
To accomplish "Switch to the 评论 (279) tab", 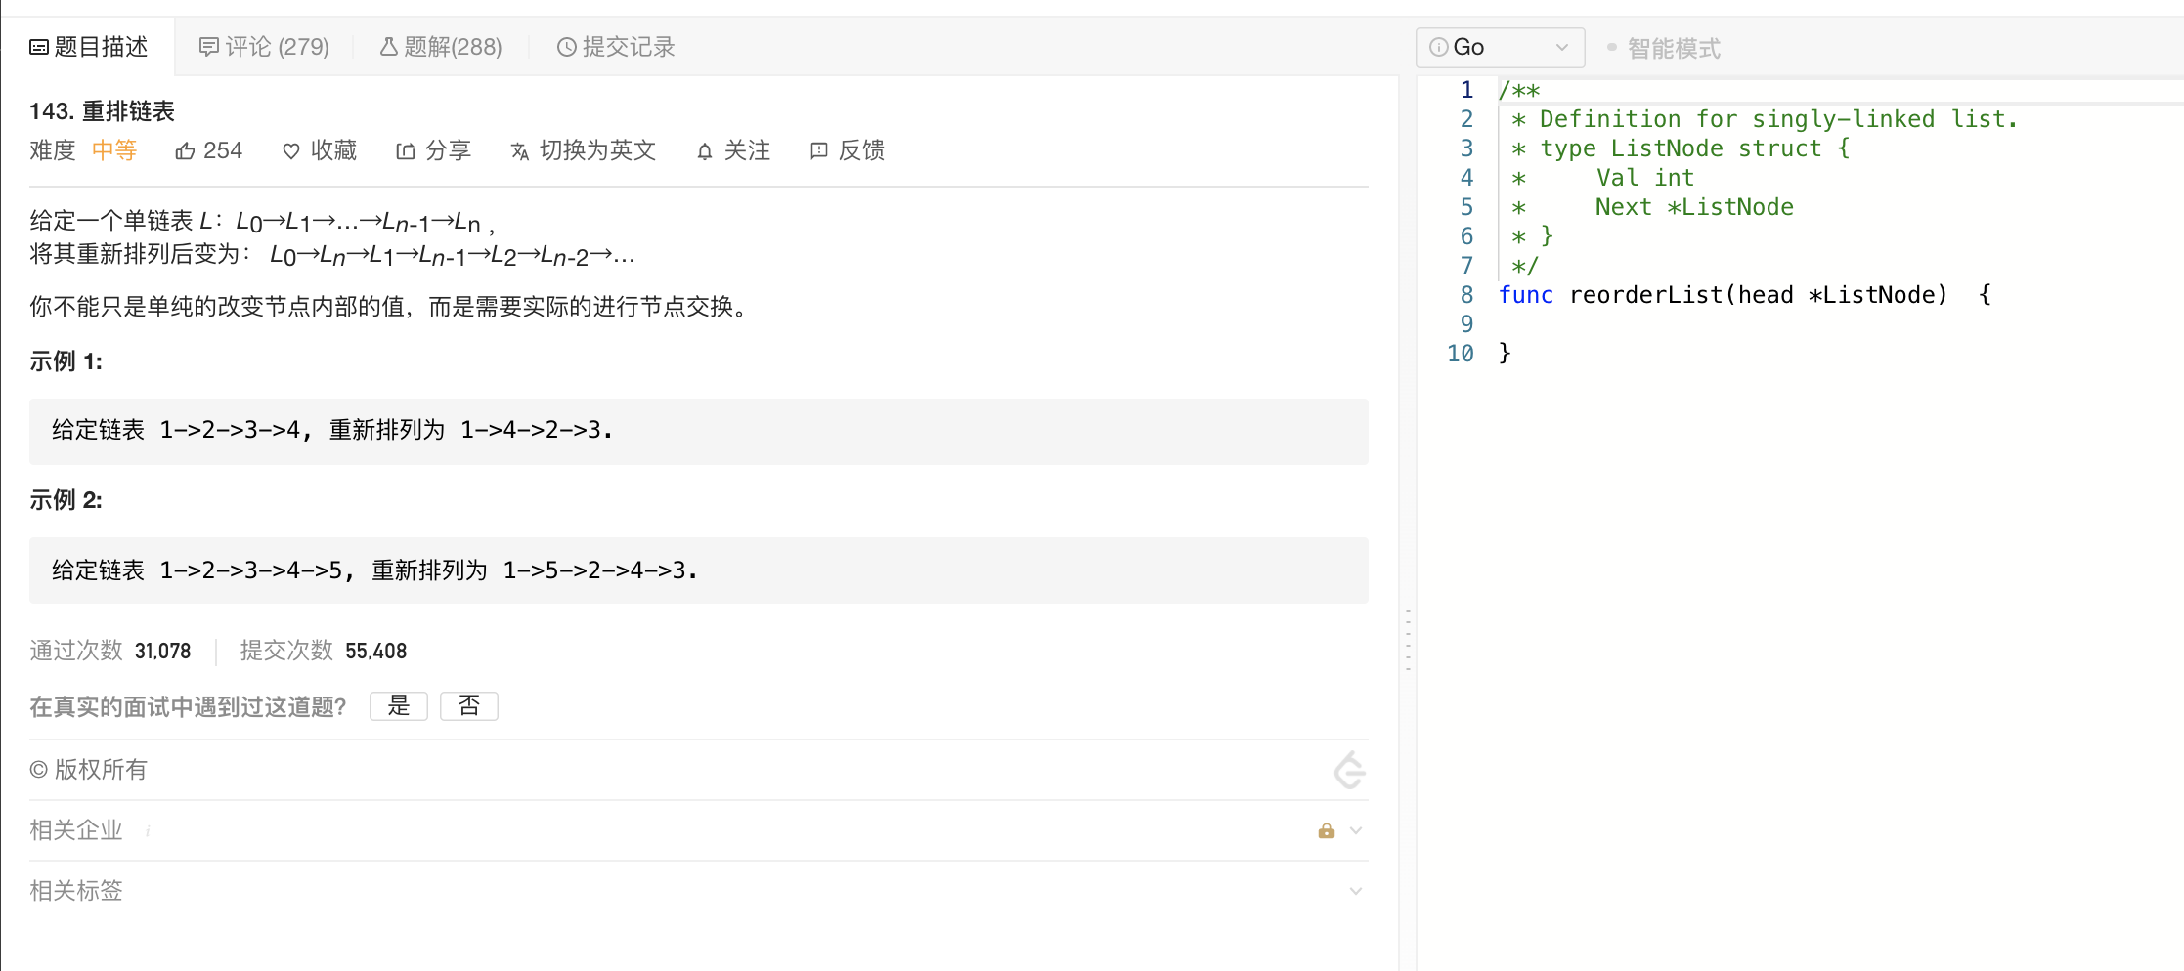I will click(x=264, y=47).
